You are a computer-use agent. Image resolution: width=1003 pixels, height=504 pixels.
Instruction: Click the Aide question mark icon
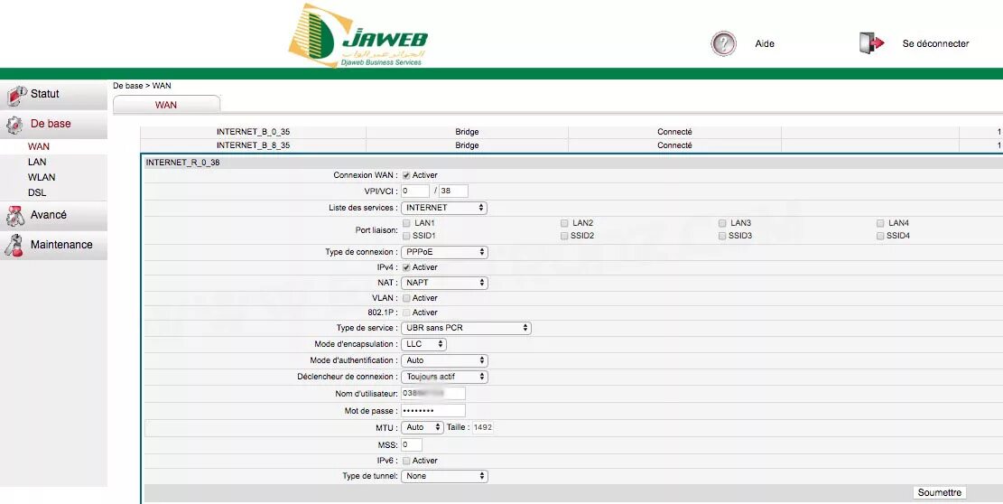(723, 43)
